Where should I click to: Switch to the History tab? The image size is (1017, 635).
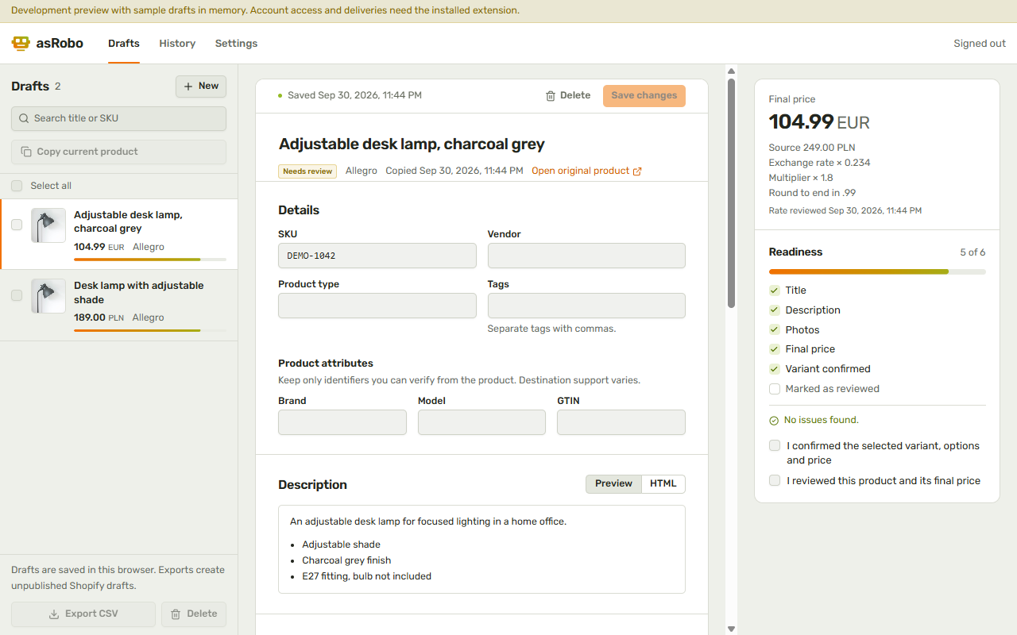coord(177,44)
